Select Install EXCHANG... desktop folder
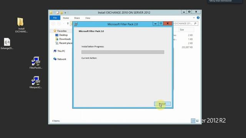This screenshot has width=246, height=138. [21, 25]
